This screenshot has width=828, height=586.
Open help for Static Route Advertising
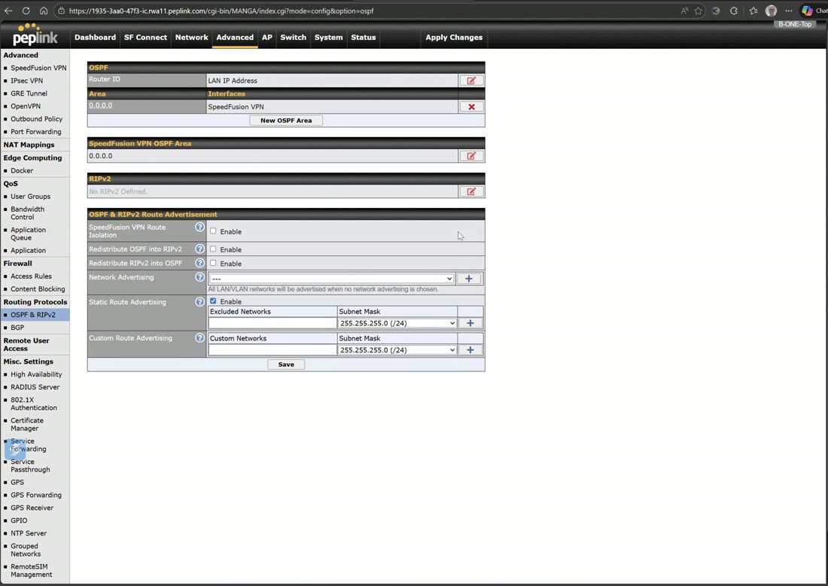[x=199, y=302]
